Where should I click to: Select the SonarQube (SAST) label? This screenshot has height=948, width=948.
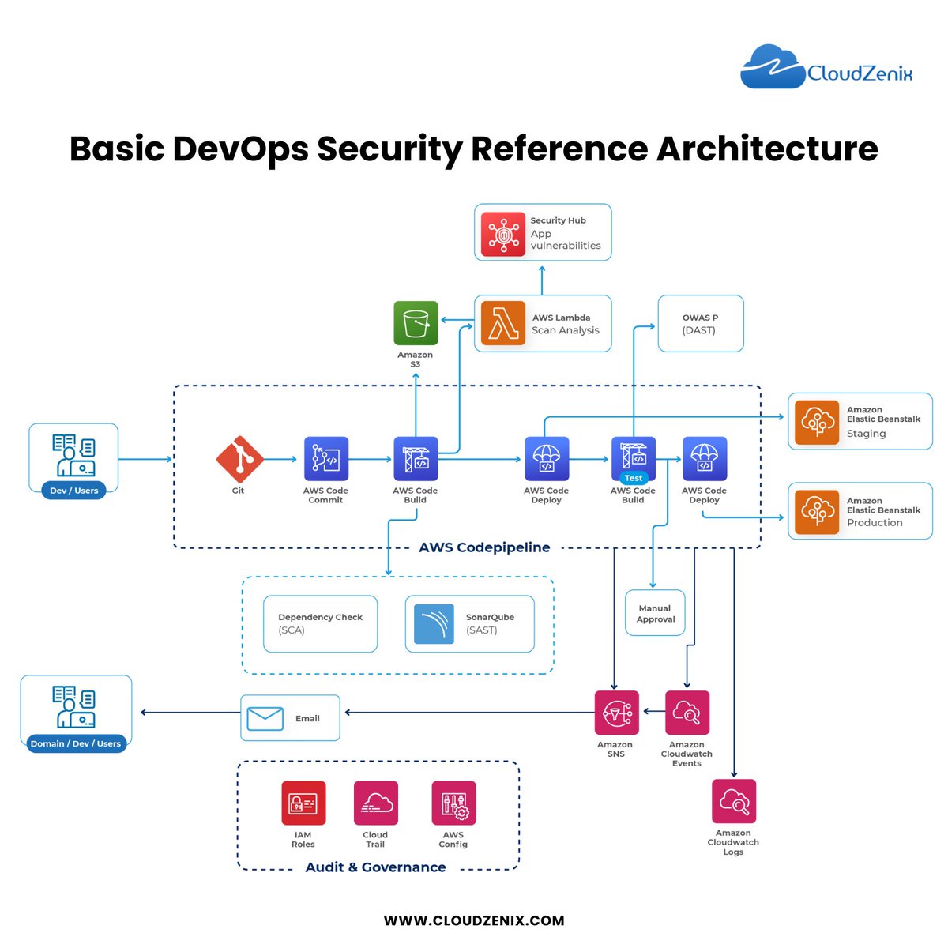(x=490, y=623)
